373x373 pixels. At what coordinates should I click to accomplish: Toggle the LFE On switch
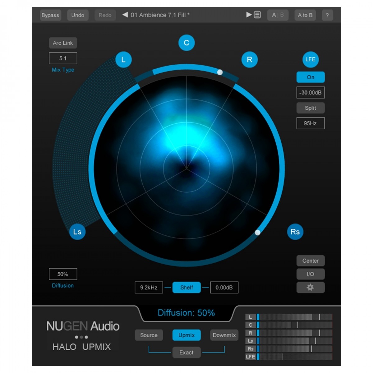point(310,77)
